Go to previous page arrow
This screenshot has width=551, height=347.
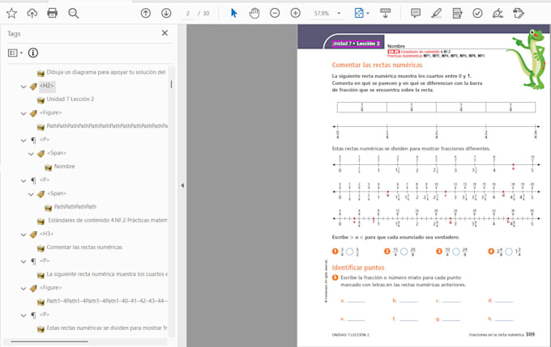point(146,13)
